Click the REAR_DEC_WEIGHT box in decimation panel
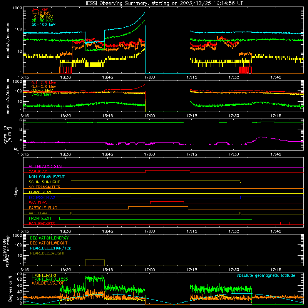Screen dimensions: 308x308 pyautogui.click(x=95, y=263)
